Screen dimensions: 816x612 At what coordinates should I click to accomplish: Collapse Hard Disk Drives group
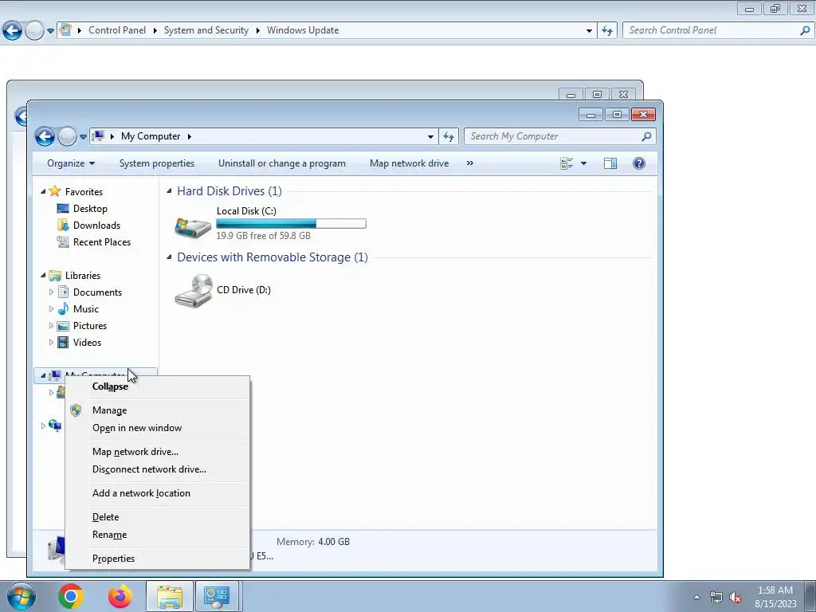coord(169,191)
